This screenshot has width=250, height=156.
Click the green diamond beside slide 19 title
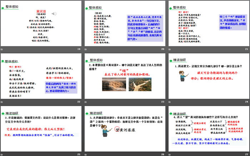[x=2, y=7]
